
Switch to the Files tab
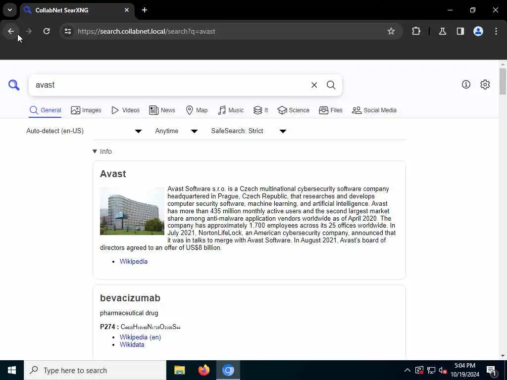click(x=330, y=110)
